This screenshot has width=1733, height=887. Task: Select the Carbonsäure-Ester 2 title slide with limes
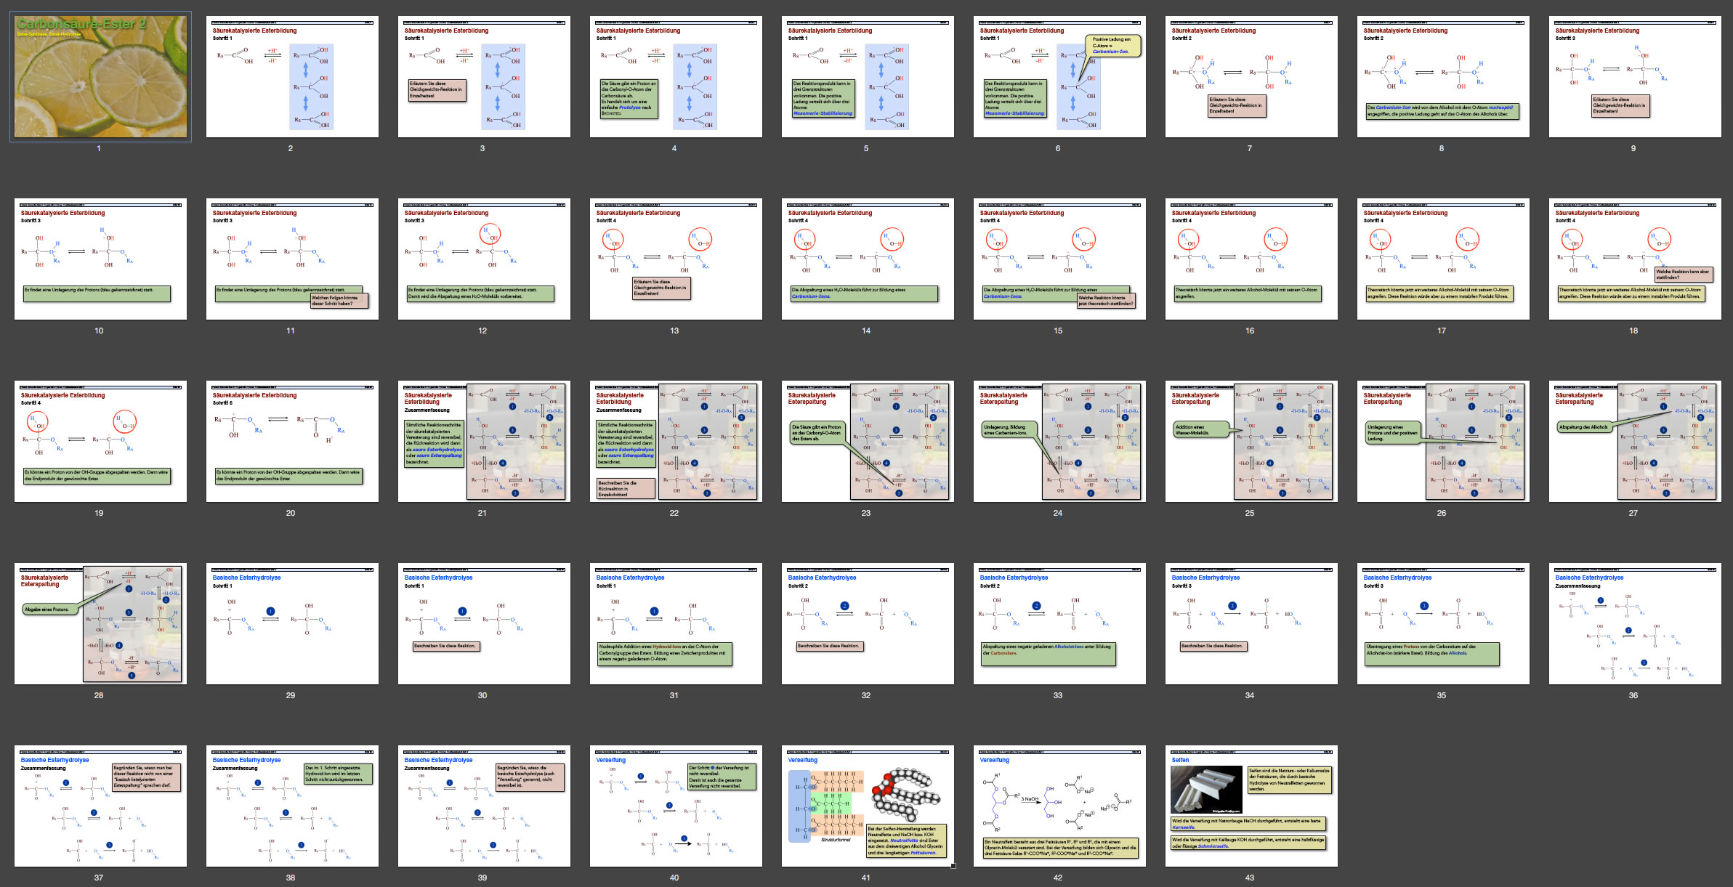(x=100, y=76)
